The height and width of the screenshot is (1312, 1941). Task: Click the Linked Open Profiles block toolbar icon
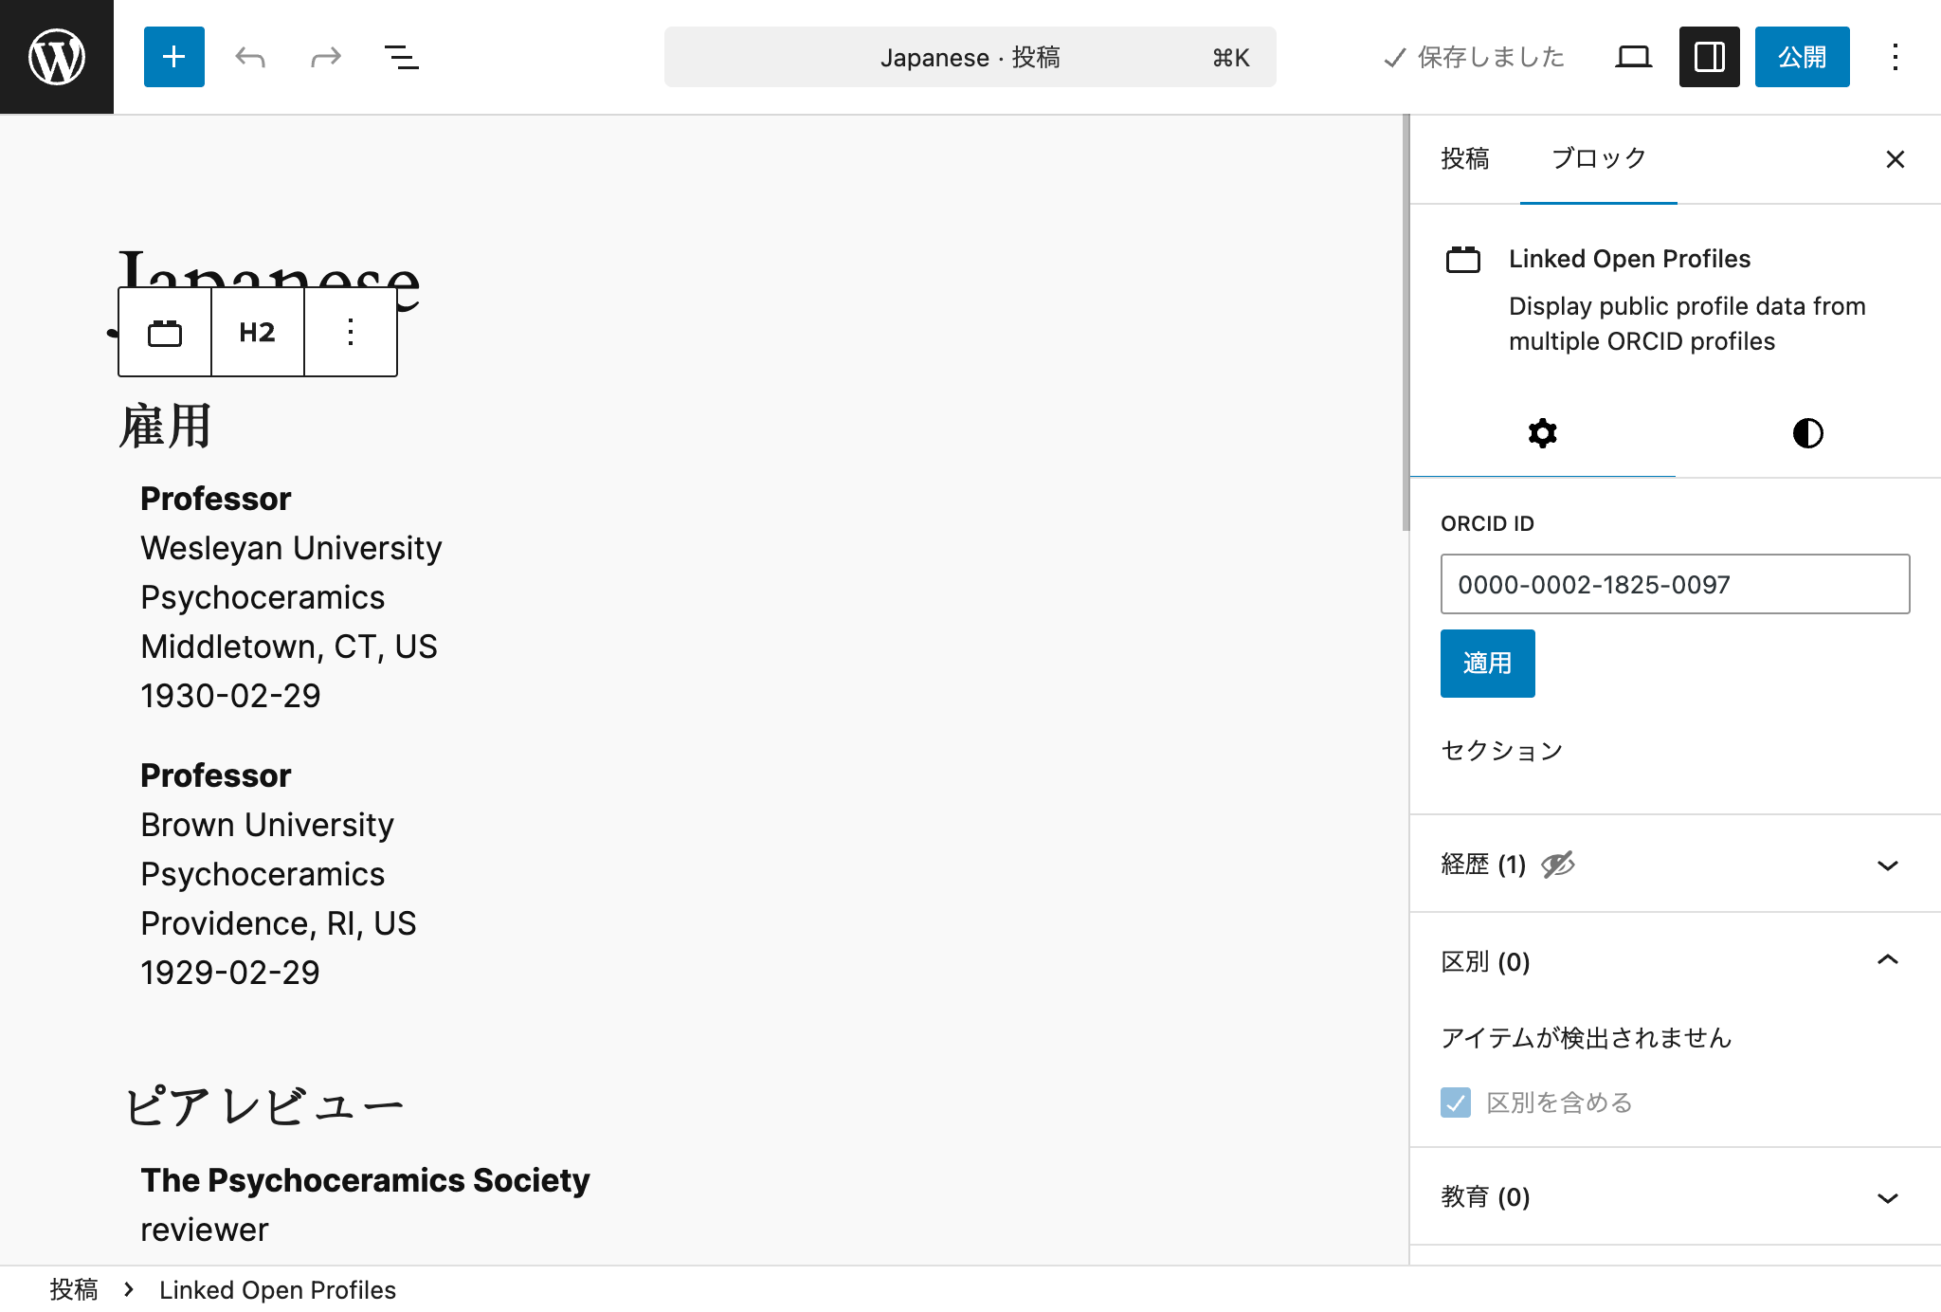165,333
